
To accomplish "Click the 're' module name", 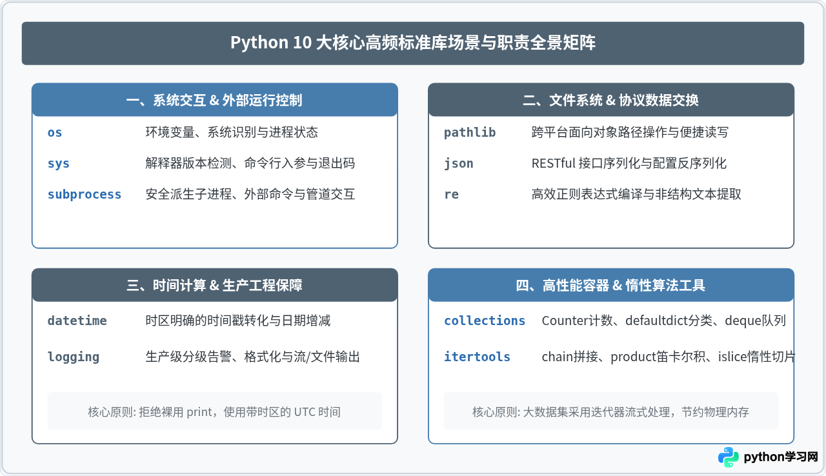I will tap(451, 194).
